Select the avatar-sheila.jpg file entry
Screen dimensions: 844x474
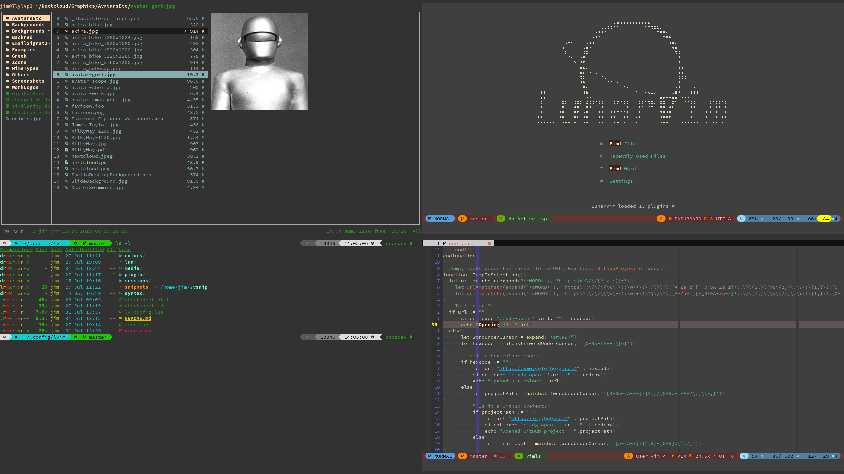click(96, 87)
